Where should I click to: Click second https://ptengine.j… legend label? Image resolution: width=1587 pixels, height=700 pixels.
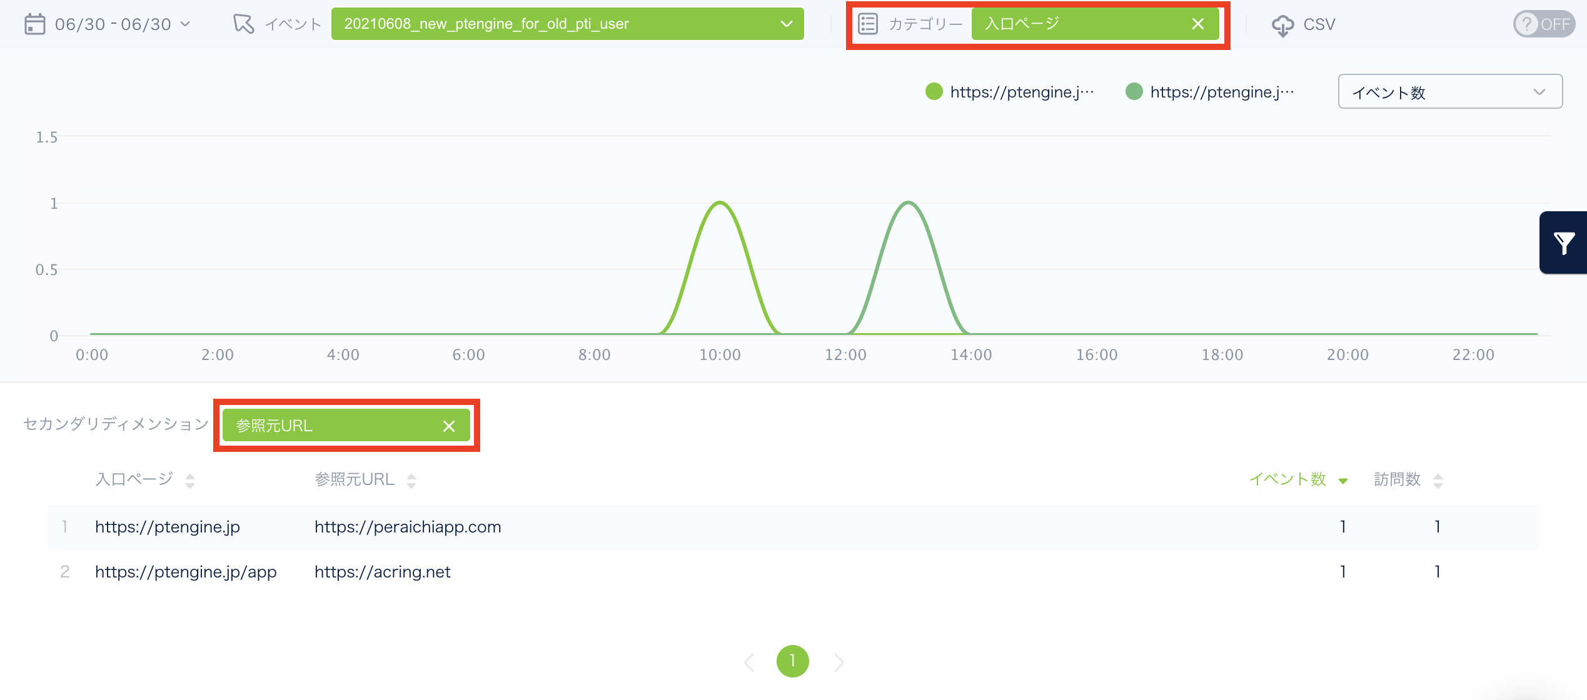[x=1222, y=92]
